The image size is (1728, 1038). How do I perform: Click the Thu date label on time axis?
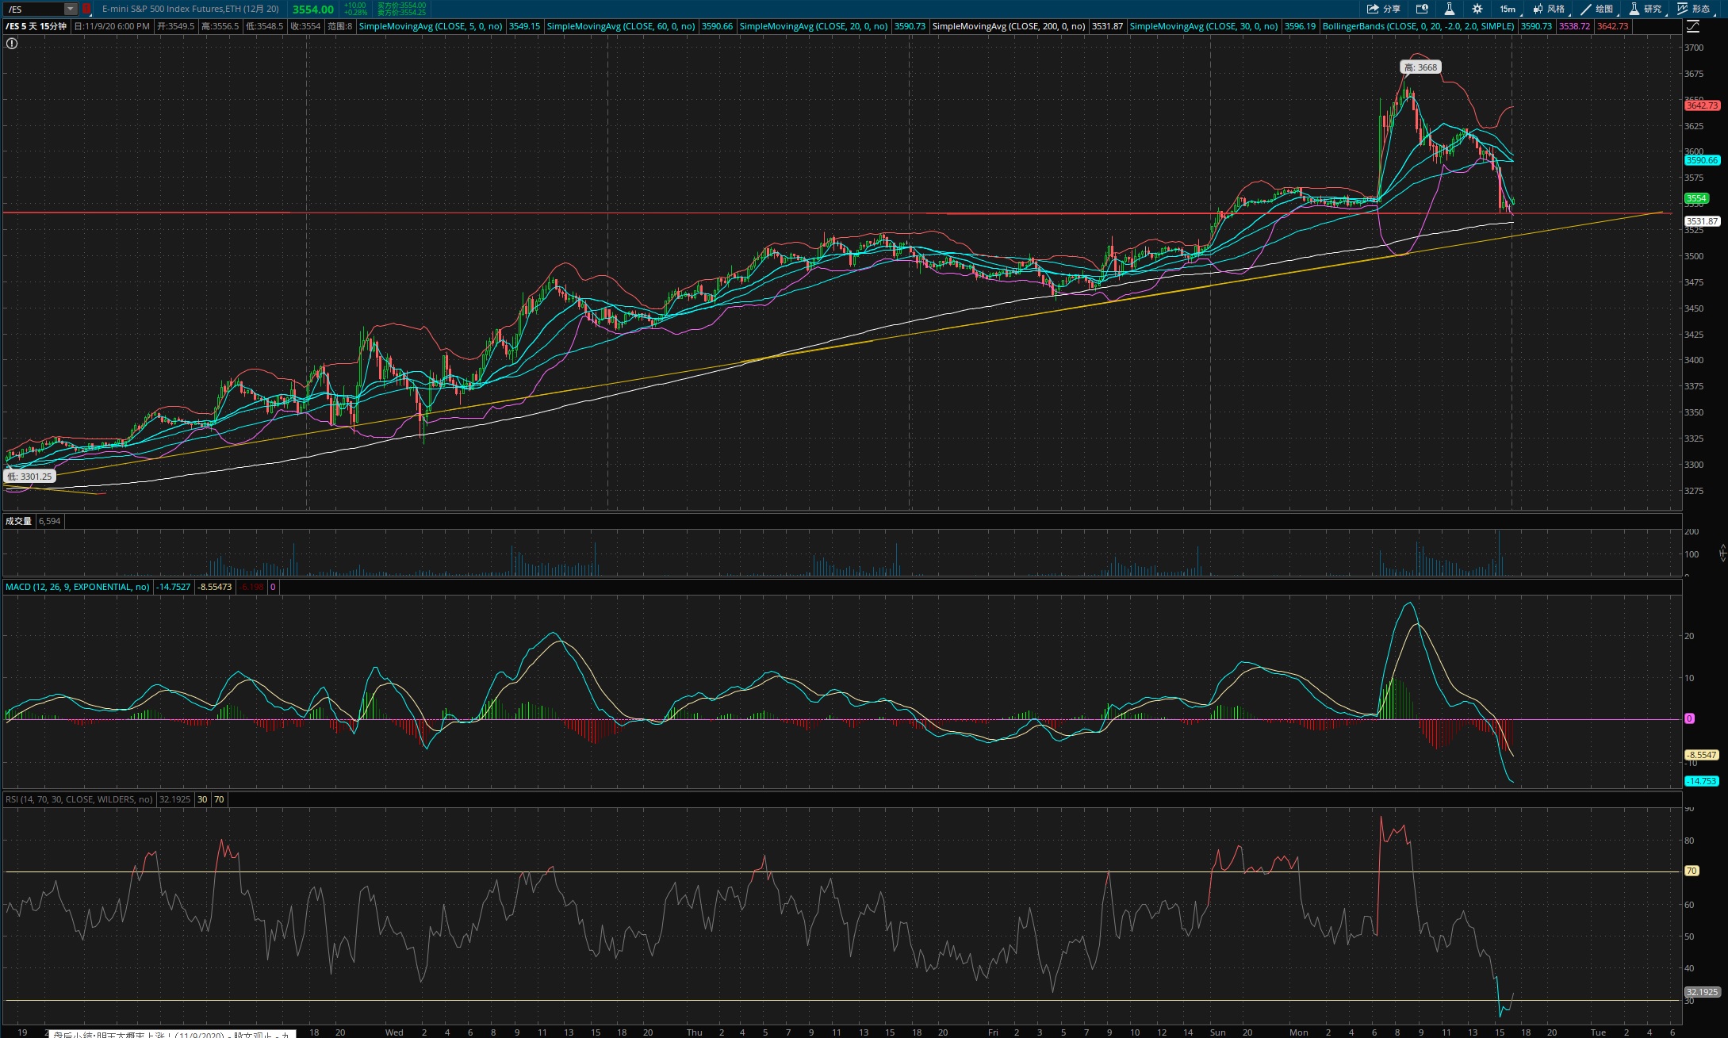click(x=695, y=1032)
